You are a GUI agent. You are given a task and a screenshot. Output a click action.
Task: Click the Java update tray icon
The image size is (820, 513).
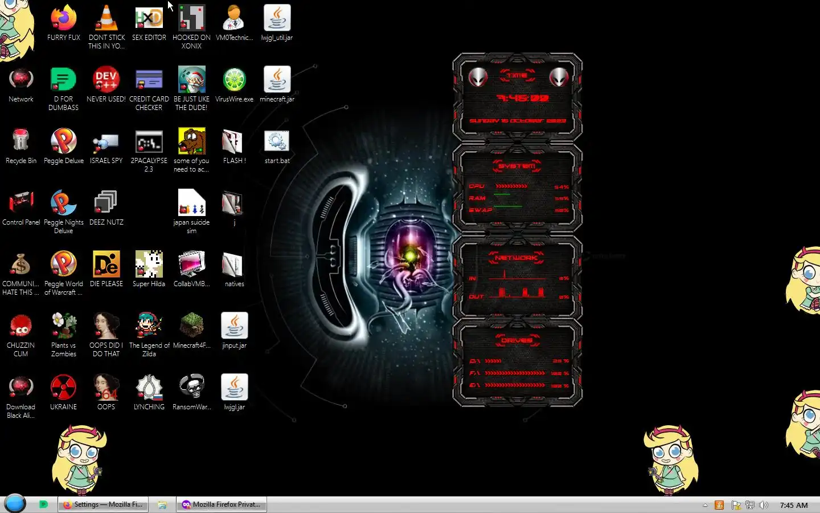(x=719, y=505)
